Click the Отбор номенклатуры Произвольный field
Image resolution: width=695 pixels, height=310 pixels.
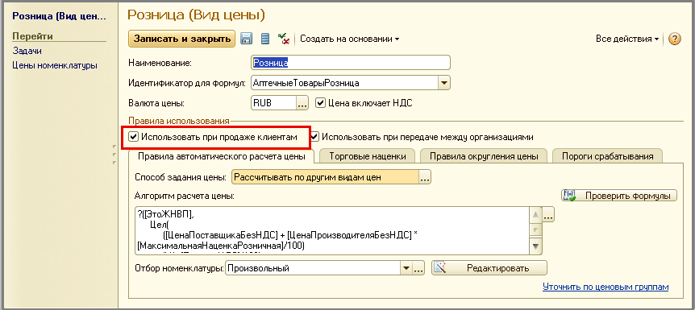tap(313, 268)
